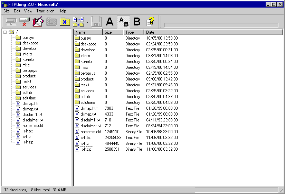Click the new folder toolbar icon
This screenshot has width=285, height=194.
(65, 22)
